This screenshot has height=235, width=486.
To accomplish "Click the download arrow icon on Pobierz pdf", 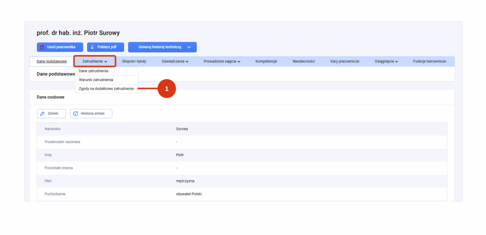I will pos(92,47).
